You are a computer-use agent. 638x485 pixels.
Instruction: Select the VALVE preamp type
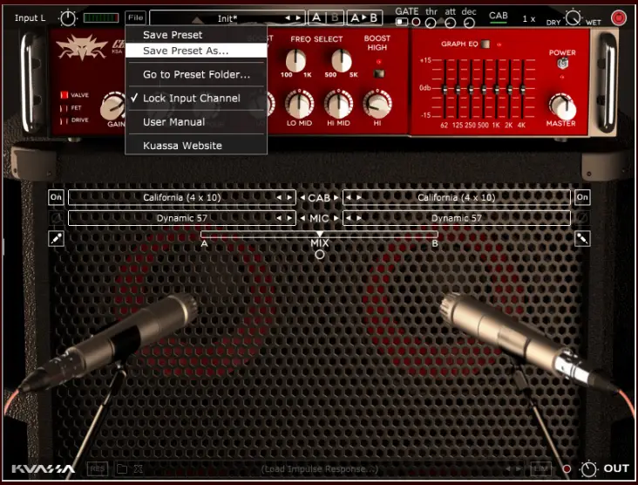tap(64, 95)
